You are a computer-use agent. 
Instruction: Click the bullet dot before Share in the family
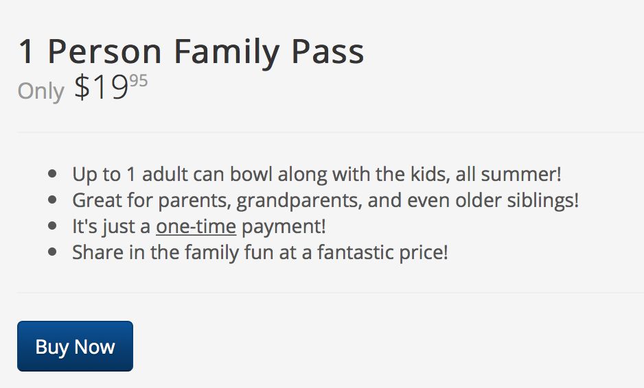[53, 252]
